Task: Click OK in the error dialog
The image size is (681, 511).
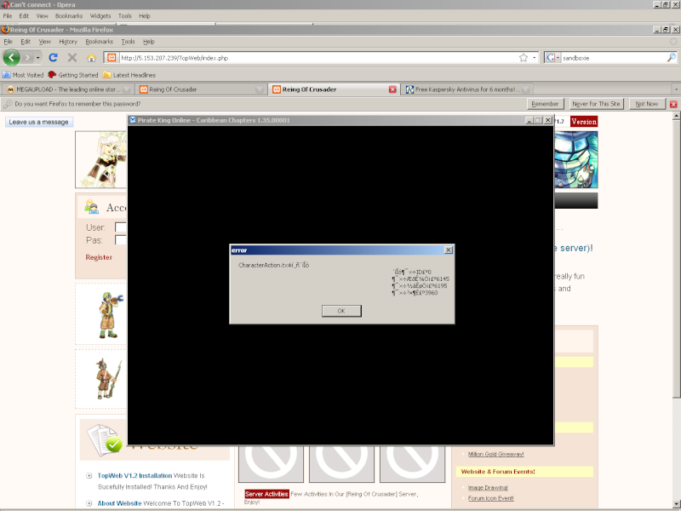Action: click(x=341, y=311)
